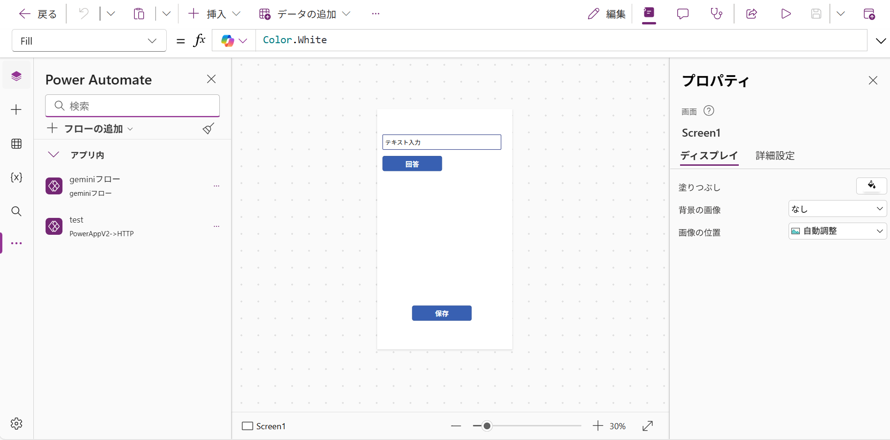This screenshot has height=440, width=890.
Task: Click the share icon
Action: point(751,14)
